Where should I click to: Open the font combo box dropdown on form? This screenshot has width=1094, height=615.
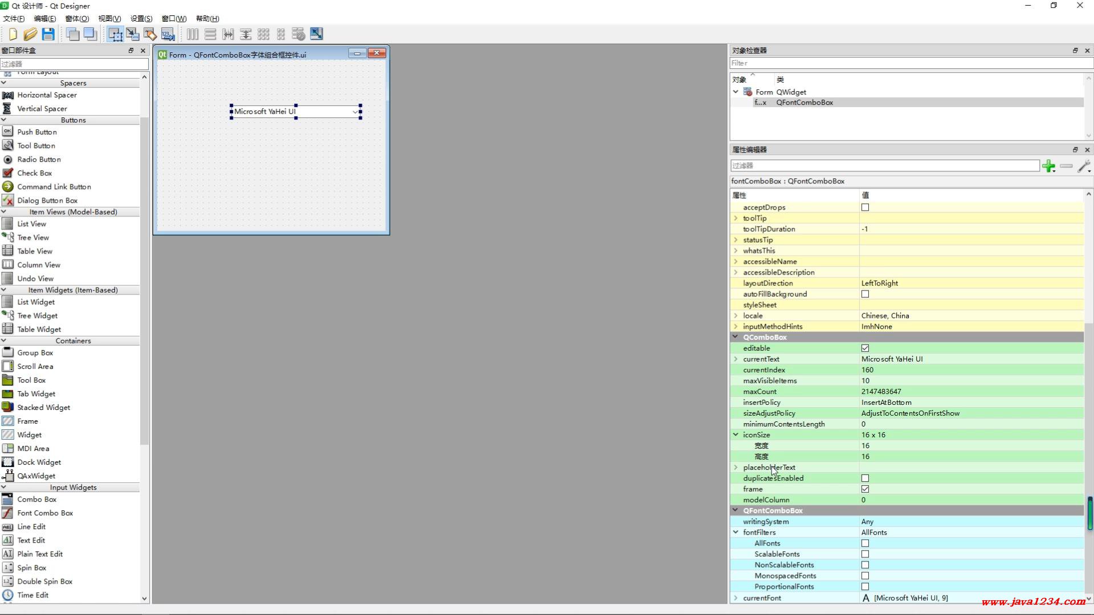click(354, 112)
